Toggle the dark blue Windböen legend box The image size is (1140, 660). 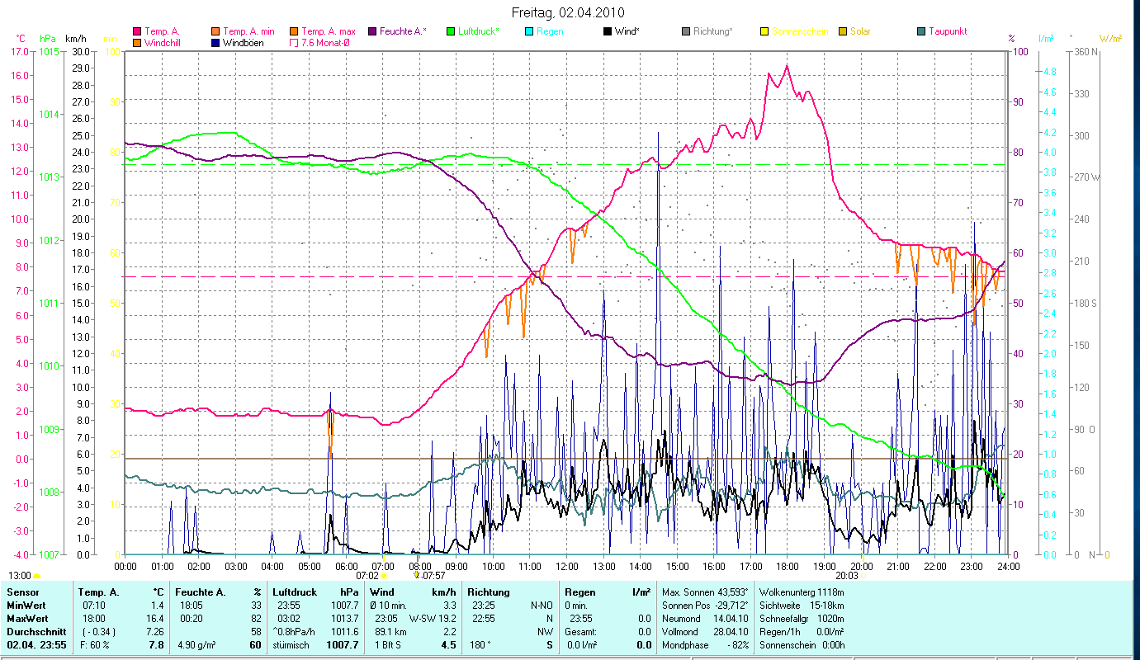[x=215, y=43]
